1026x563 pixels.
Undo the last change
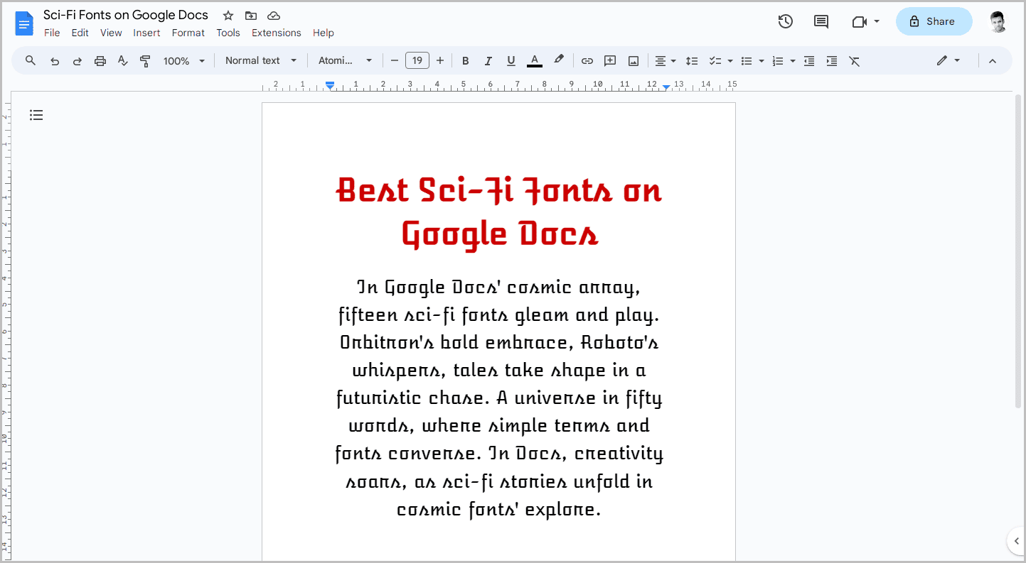point(55,60)
